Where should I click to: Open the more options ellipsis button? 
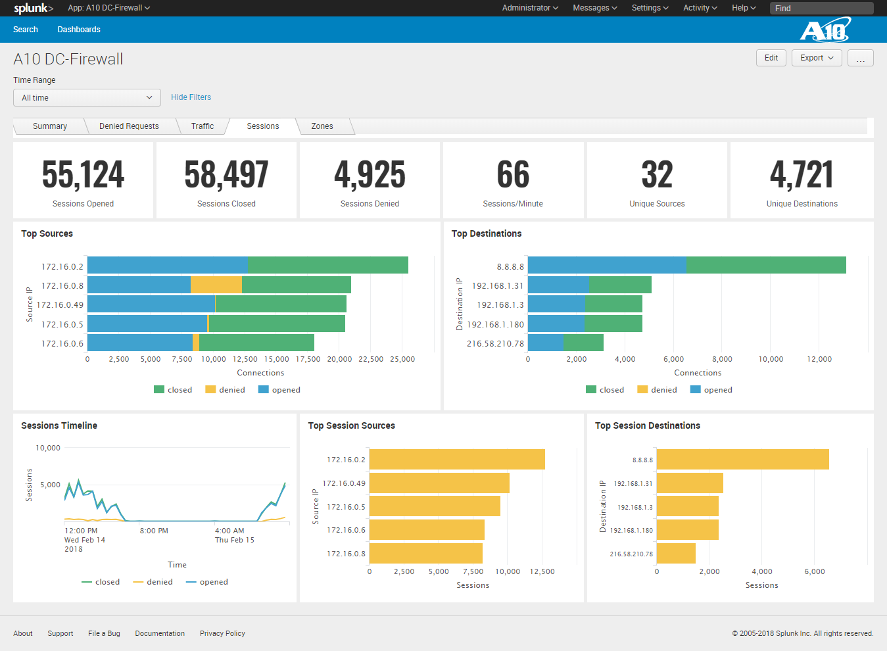pyautogui.click(x=860, y=58)
